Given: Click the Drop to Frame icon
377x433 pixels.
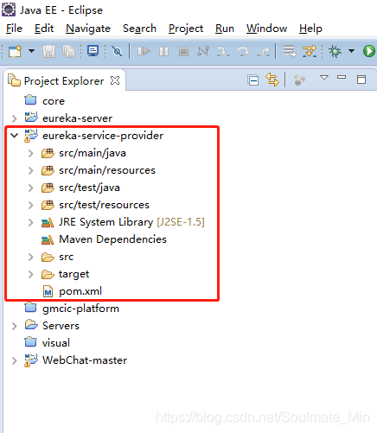Looking at the screenshot, I should tap(290, 51).
